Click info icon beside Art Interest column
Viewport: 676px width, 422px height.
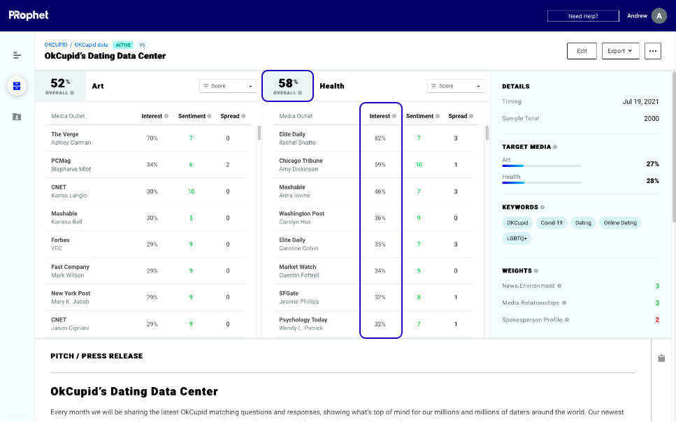(x=166, y=116)
